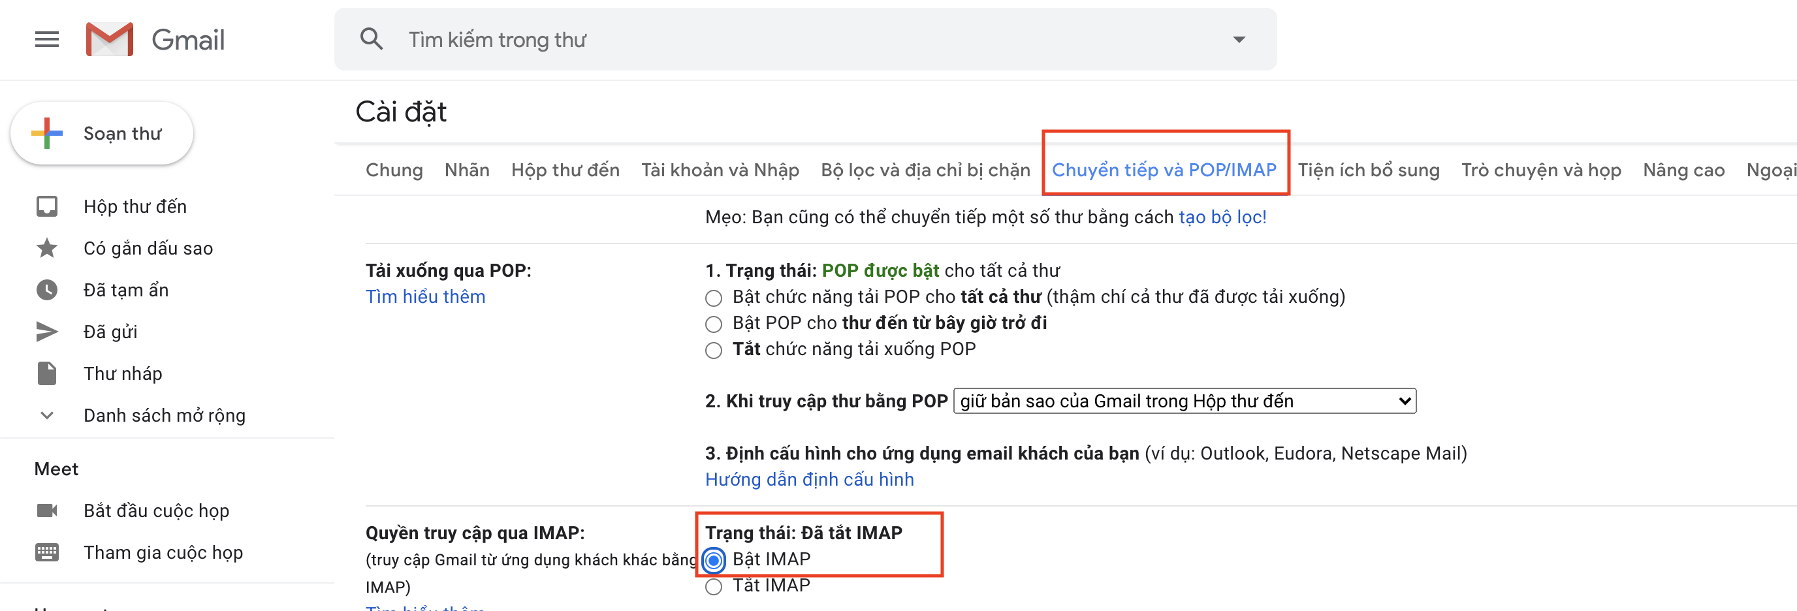1797x611 pixels.
Task: Switch to the Nâng cao tab
Action: click(1684, 170)
